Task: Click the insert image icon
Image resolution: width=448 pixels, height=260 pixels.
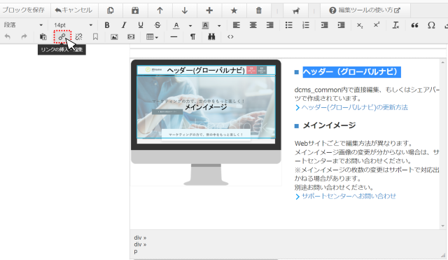Action: 114,37
